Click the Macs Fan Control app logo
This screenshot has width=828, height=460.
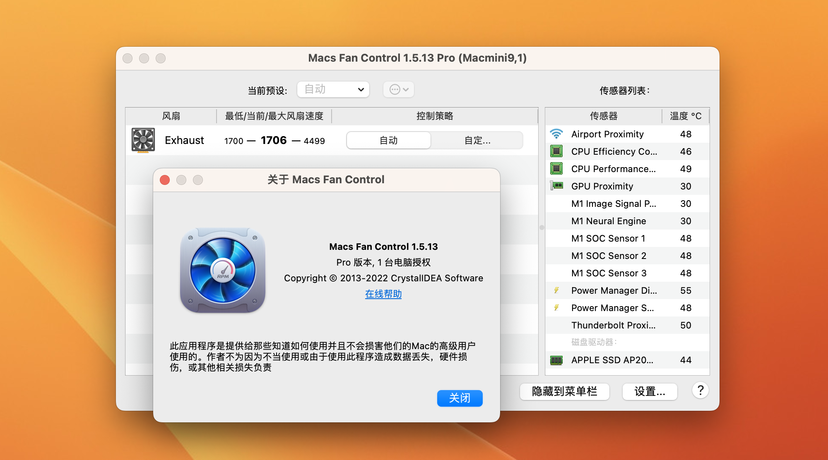223,270
